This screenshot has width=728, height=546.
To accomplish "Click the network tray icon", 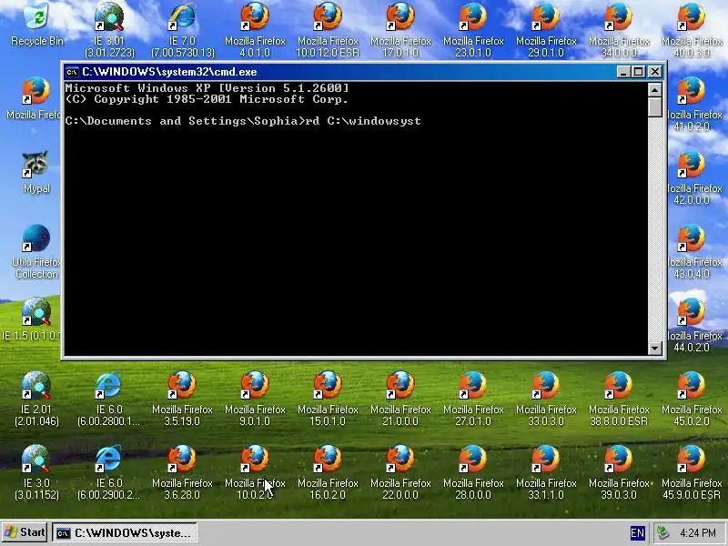I will pyautogui.click(x=663, y=532).
